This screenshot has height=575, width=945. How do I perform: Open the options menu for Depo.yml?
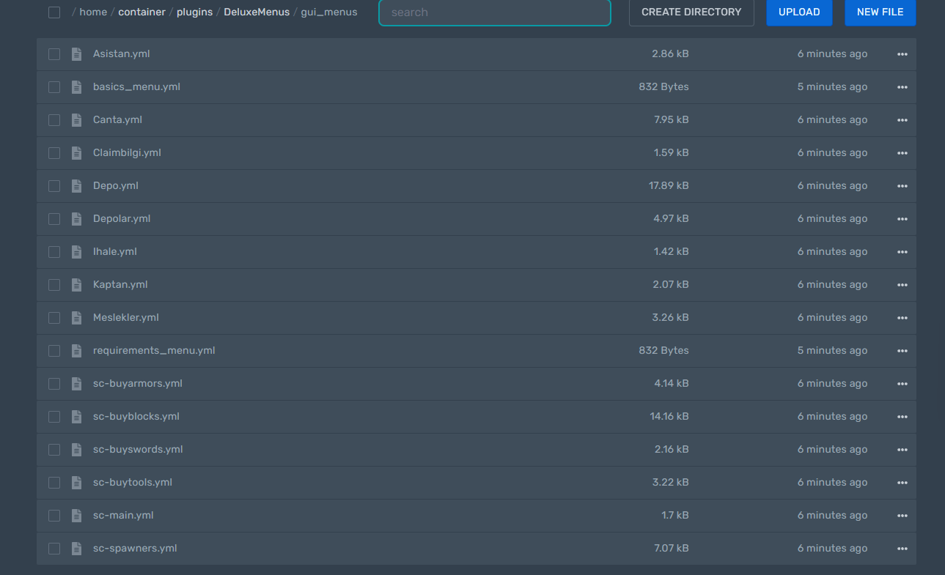pyautogui.click(x=902, y=186)
